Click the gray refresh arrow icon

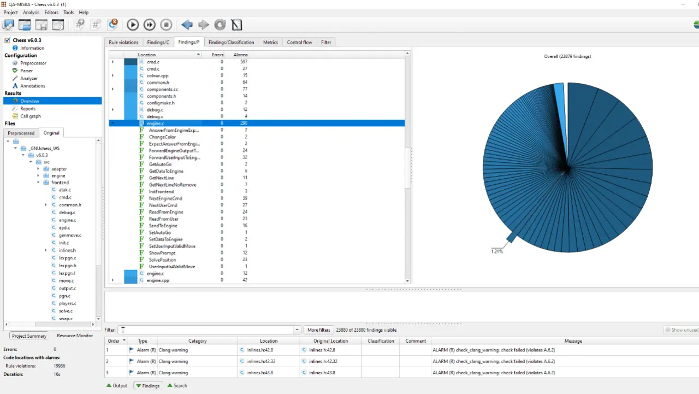click(x=220, y=25)
